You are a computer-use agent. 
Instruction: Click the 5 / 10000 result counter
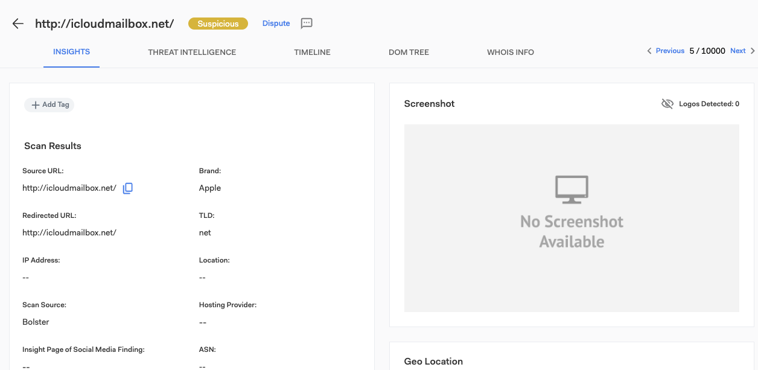click(707, 51)
